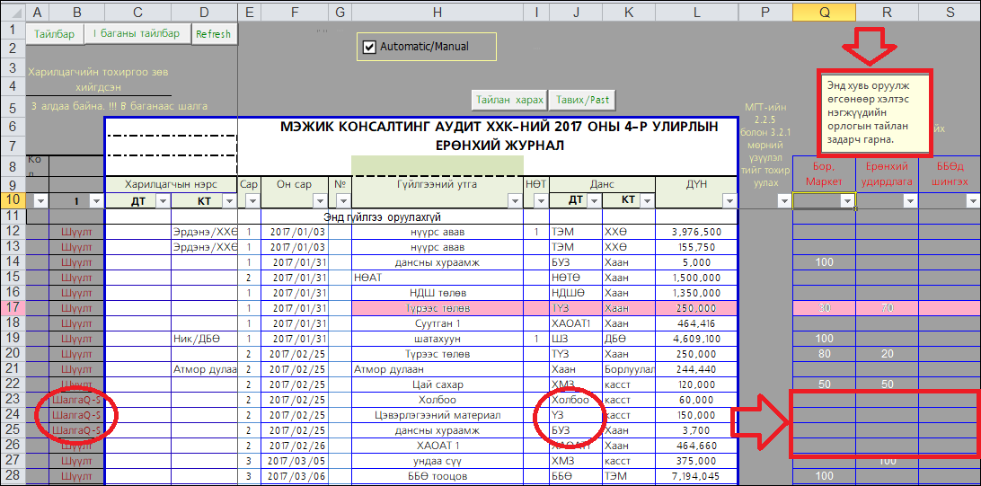Click the Тайлбар button
The height and width of the screenshot is (486, 981).
tap(54, 33)
